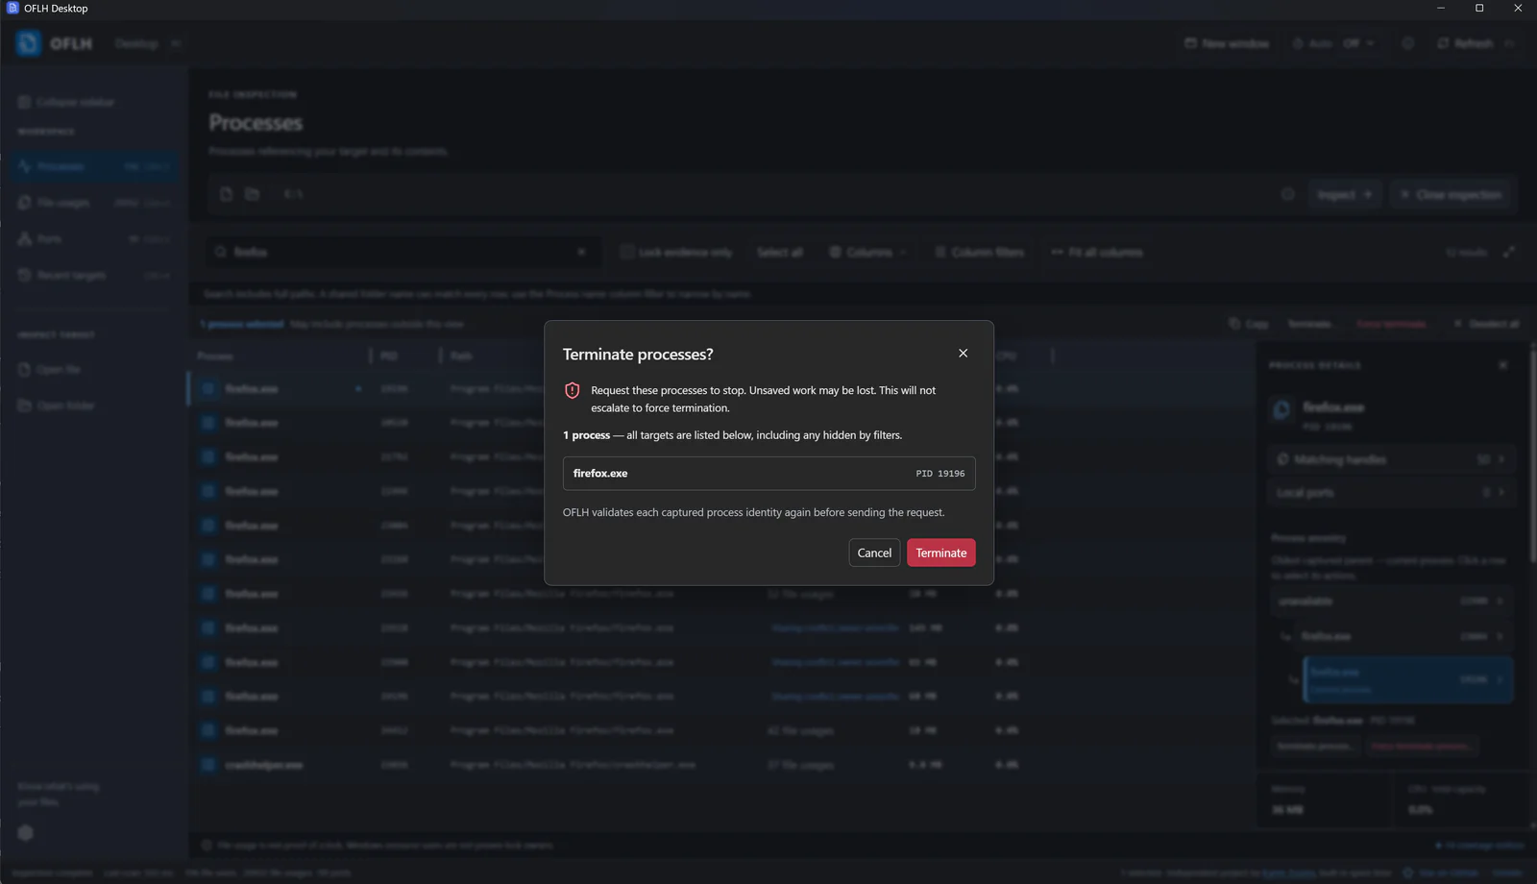The width and height of the screenshot is (1537, 884).
Task: Copy the selected process
Action: point(1249,324)
